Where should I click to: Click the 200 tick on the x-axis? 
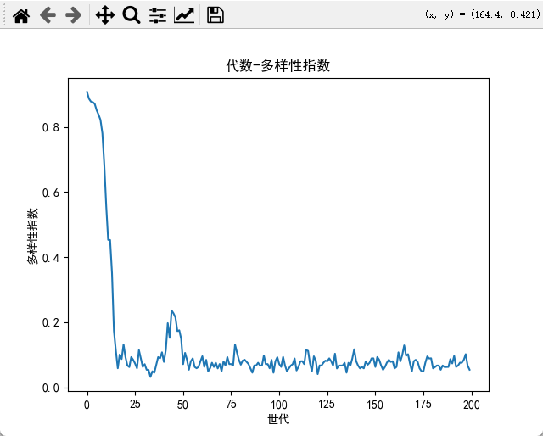pyautogui.click(x=471, y=405)
